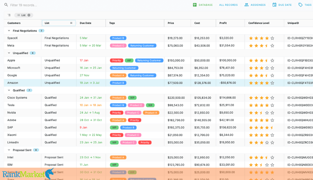
Task: Select the All Records tab
Action: (x=228, y=5)
